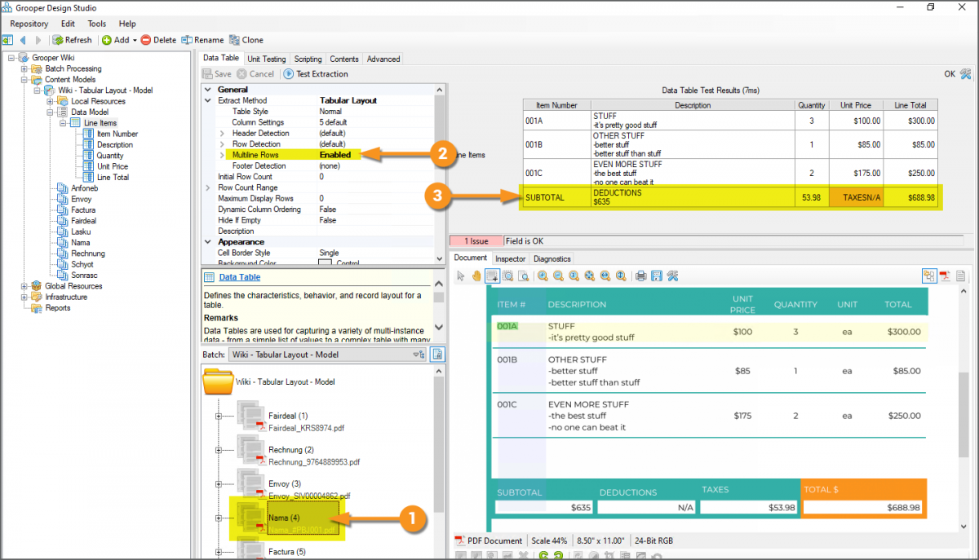The width and height of the screenshot is (979, 560).
Task: Toggle the text view page icon
Action: [x=961, y=276]
